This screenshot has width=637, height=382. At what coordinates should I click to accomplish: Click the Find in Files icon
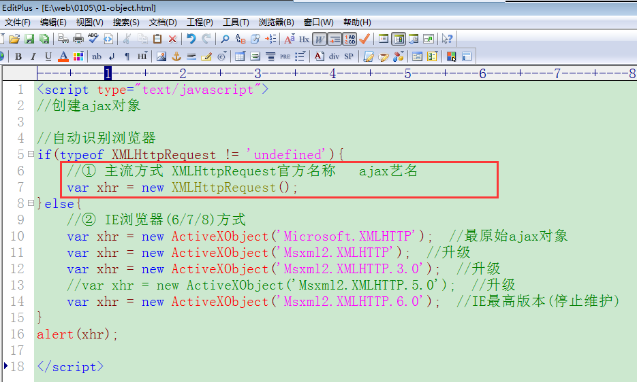click(x=255, y=39)
